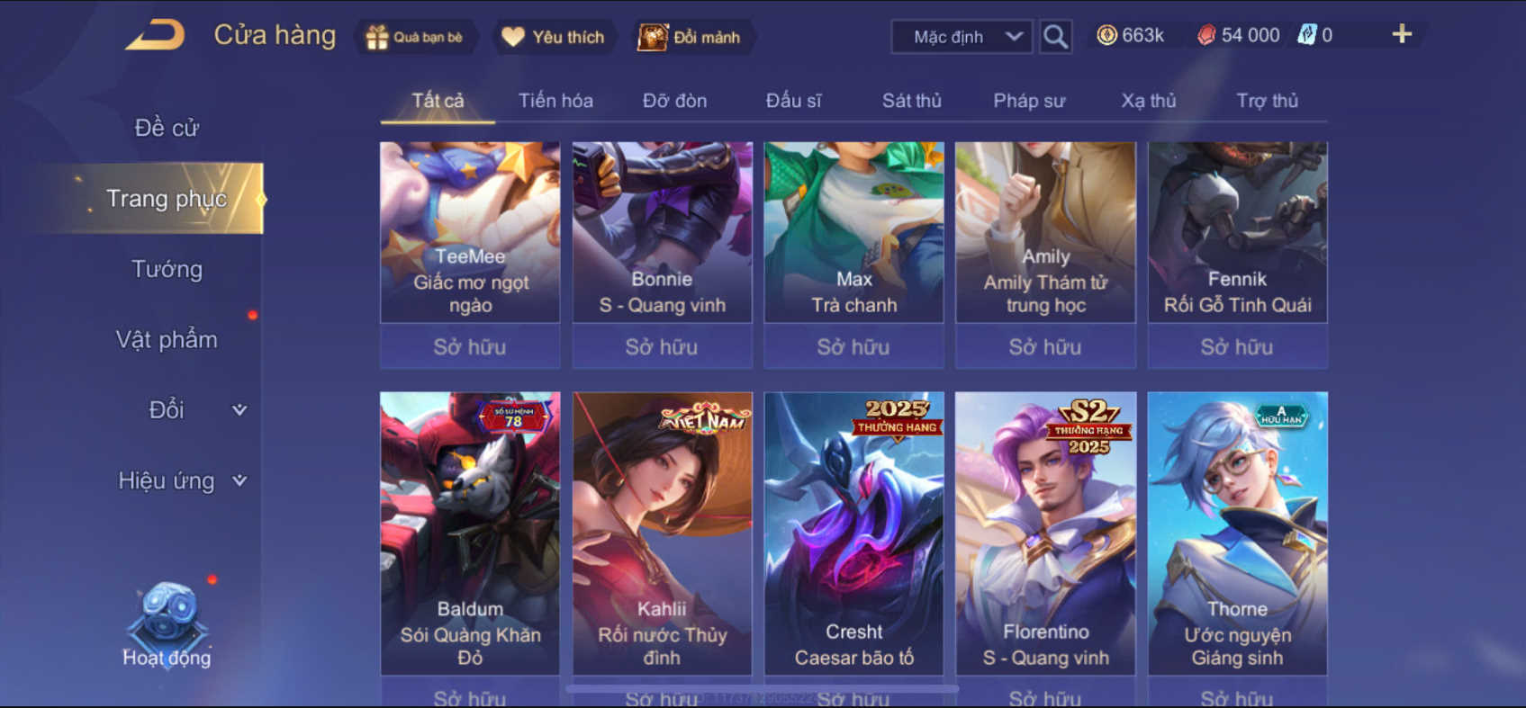
Task: Open the search magnifier icon
Action: click(1055, 37)
